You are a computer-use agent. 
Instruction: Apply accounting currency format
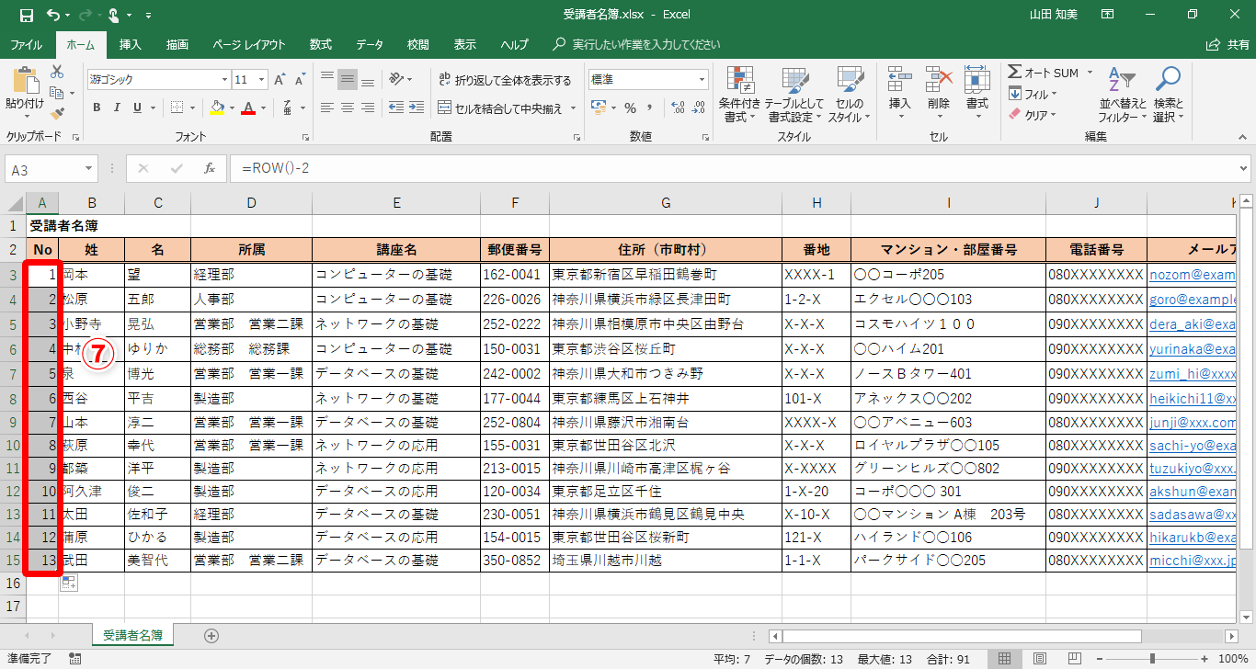click(599, 108)
